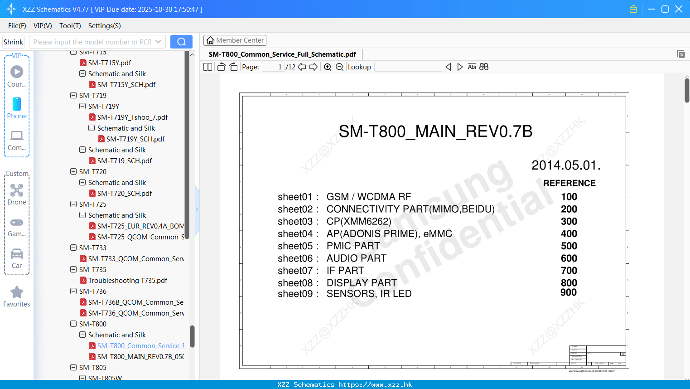The image size is (690, 389).
Task: Open Favorites star
Action: tap(17, 297)
